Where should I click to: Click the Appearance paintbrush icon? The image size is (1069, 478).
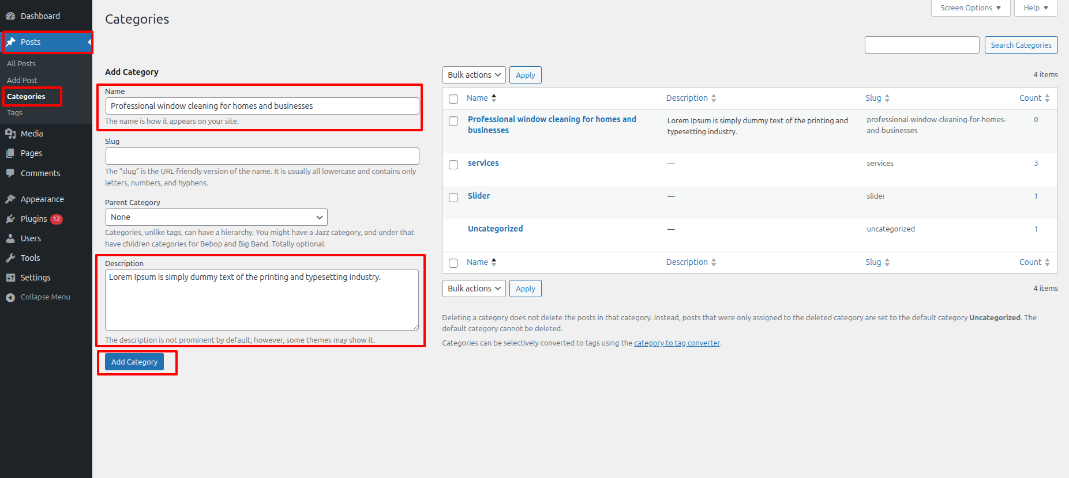coord(10,199)
